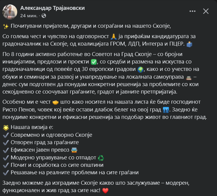
Task: Select the ballot box emoji after "ПЦЕР"
Action: point(189,44)
